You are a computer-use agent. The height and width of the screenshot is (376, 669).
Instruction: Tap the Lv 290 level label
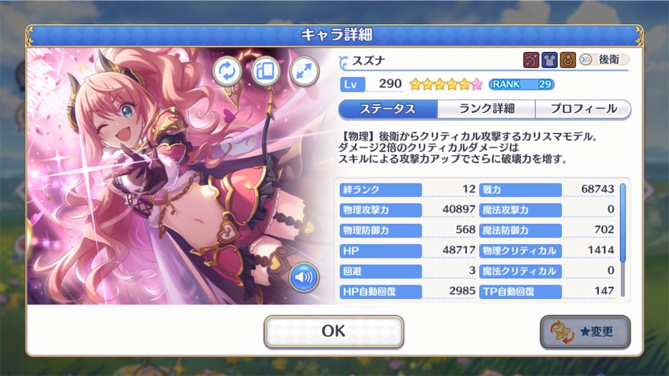371,84
